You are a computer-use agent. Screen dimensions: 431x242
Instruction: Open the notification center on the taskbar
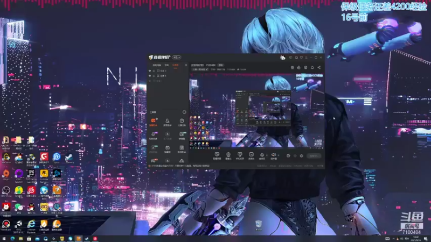(426, 239)
